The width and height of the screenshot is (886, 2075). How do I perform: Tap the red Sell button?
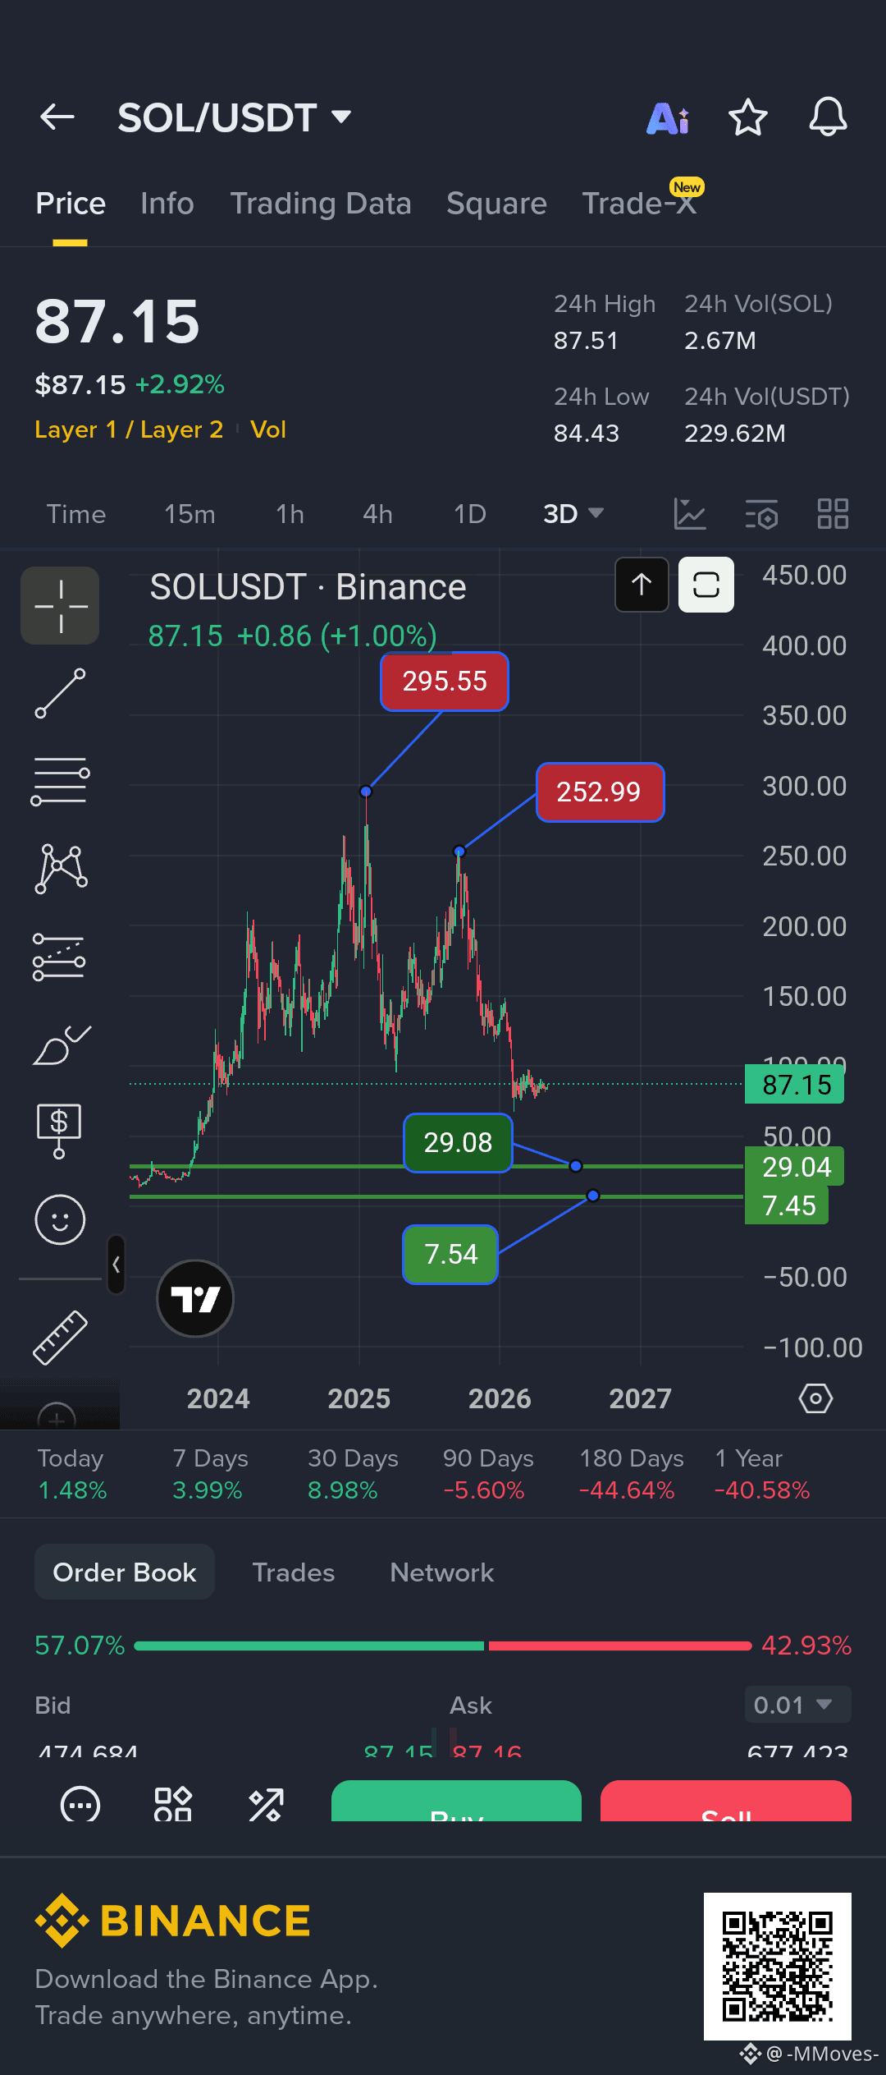(x=726, y=1801)
